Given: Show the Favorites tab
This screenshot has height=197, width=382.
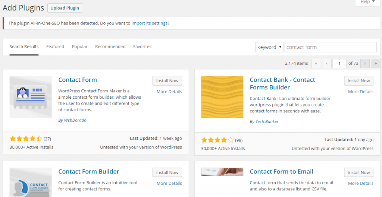Looking at the screenshot, I should (x=142, y=47).
